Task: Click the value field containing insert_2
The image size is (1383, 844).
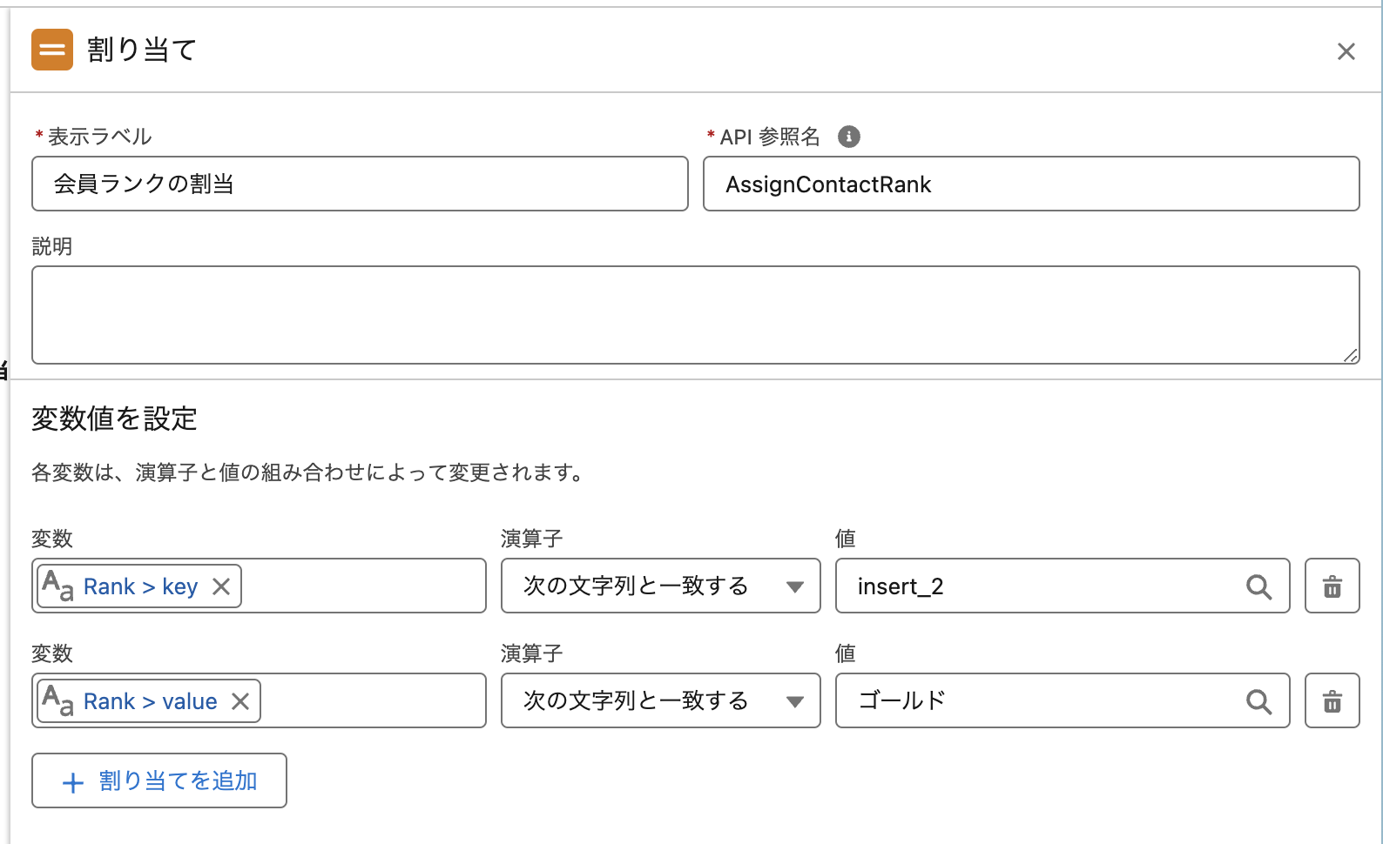Action: 1036,586
